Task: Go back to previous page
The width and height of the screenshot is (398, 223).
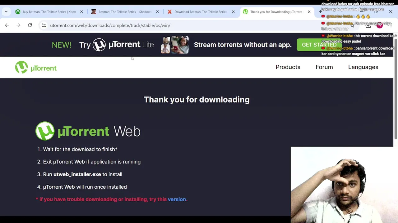Action: tap(7, 25)
